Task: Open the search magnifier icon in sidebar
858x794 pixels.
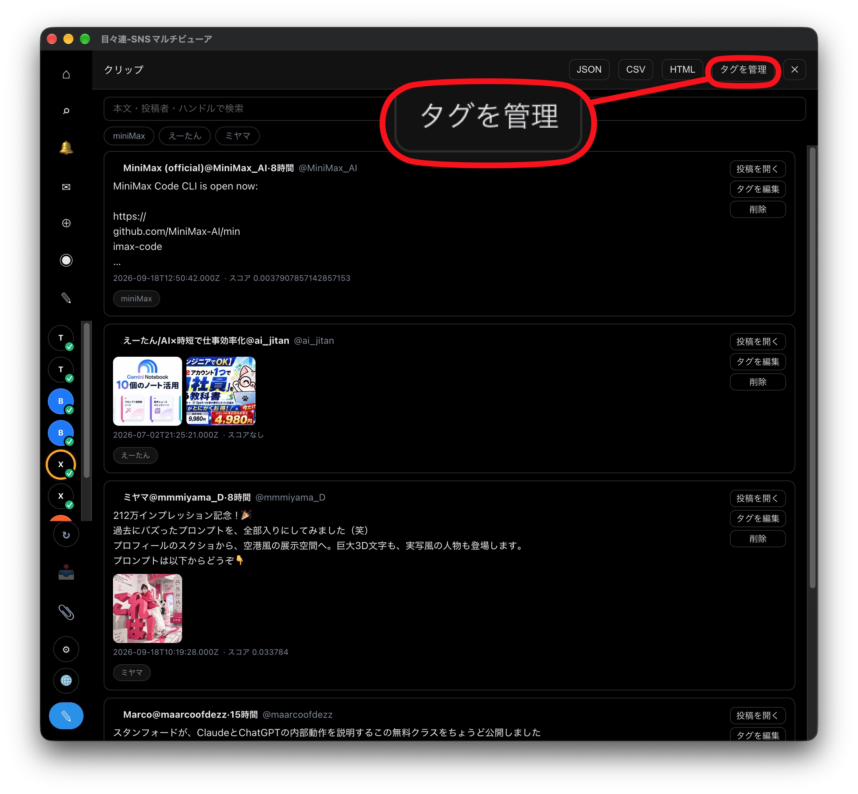Action: (66, 111)
